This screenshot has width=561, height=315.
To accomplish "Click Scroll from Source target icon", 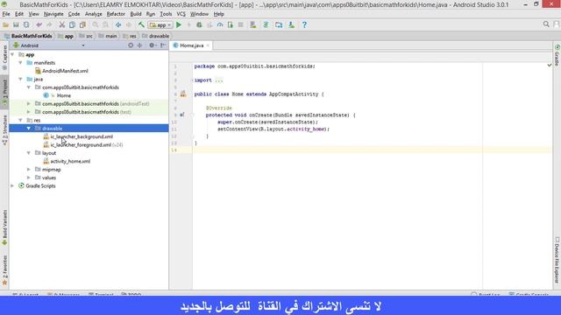I will click(x=131, y=45).
